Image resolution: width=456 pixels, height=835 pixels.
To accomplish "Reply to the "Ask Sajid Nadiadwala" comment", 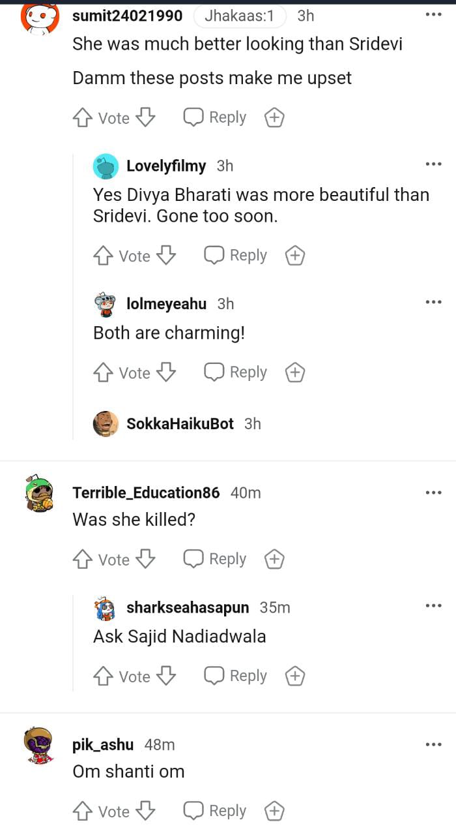I will pos(236,676).
